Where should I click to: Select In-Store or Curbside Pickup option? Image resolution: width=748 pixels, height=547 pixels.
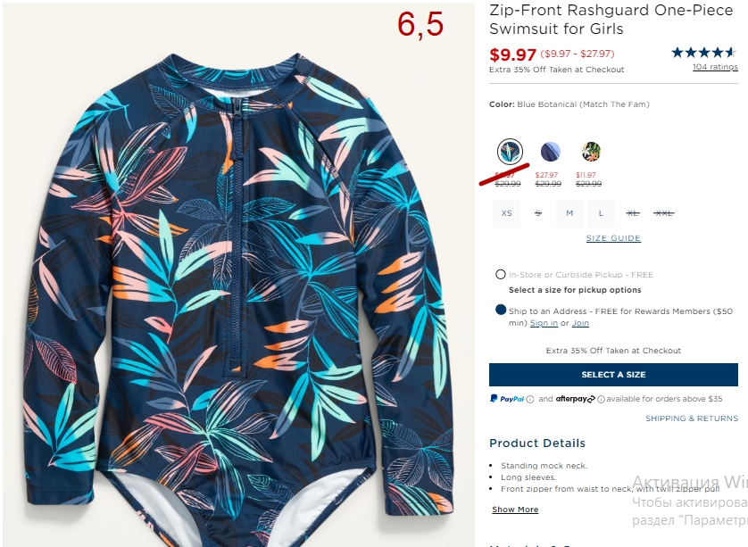point(501,274)
